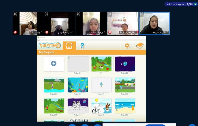Open the ScratchJr Home tab

coord(69,46)
